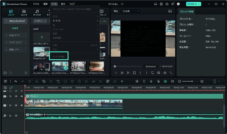Open the color palette tool
227x134 pixels.
pyautogui.click(x=72, y=81)
